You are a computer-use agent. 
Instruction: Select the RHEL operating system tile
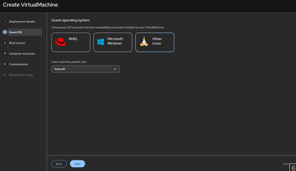(x=71, y=42)
